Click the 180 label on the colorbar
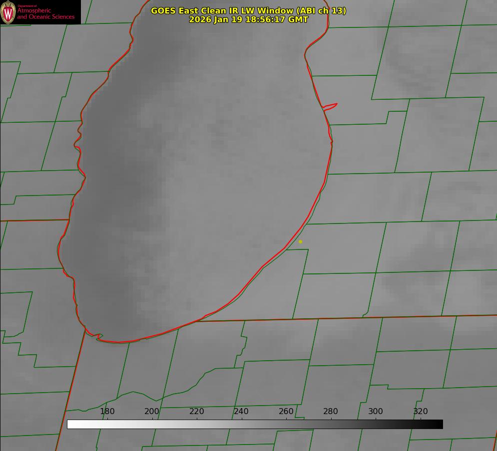The image size is (497, 451). coord(107,411)
